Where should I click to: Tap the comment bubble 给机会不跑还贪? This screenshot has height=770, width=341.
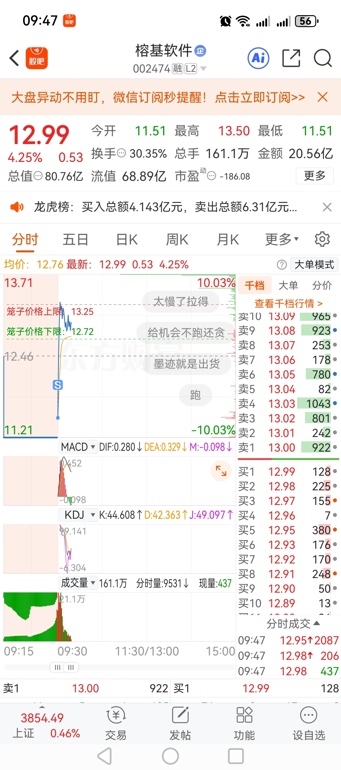[x=186, y=333]
